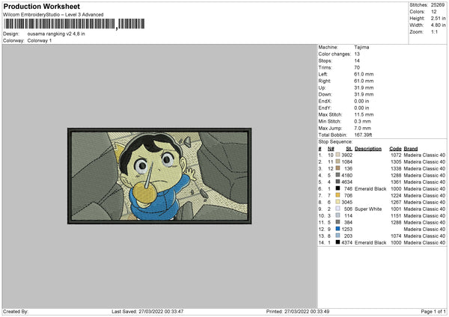Click the Machine value Tajima

tap(361, 46)
